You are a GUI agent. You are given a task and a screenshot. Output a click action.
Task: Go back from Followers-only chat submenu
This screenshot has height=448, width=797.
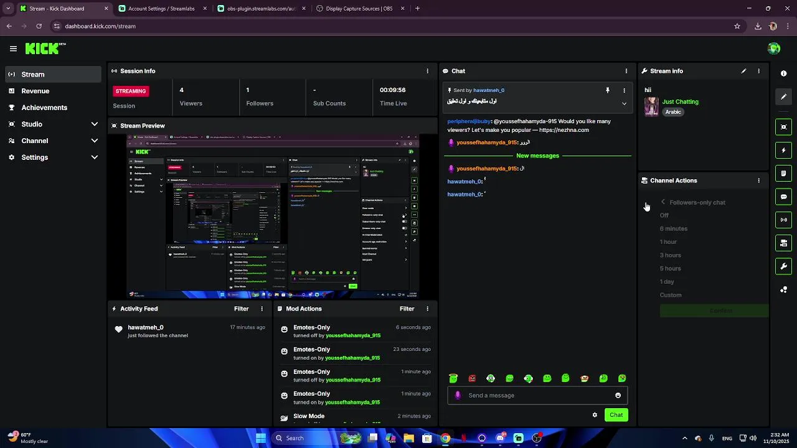click(663, 202)
